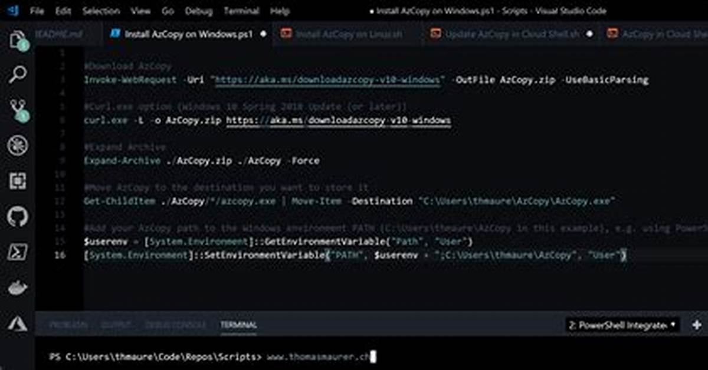Follow the aka.ms link in curl.exe line

click(339, 120)
